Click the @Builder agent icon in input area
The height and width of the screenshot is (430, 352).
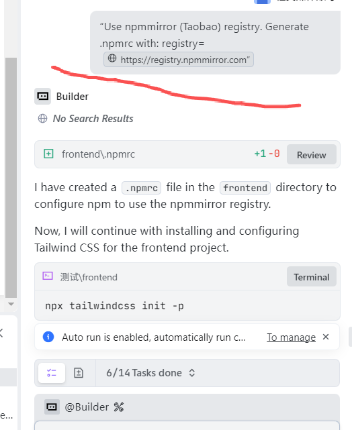tap(52, 407)
